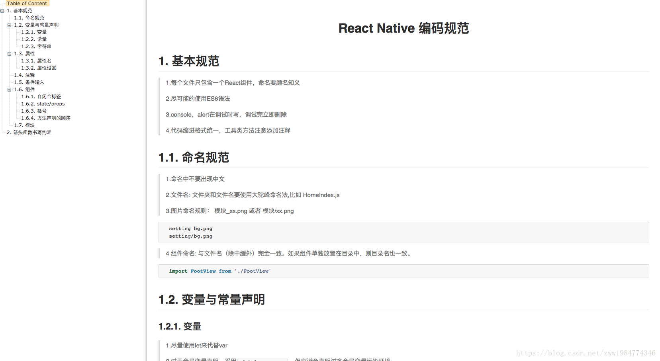Image resolution: width=660 pixels, height=361 pixels.
Task: Open '1.6.2. state/props' outline entry
Action: pos(43,104)
